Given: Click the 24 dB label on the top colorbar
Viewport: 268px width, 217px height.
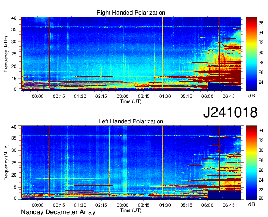Looking at the screenshot, I should [x=261, y=82].
